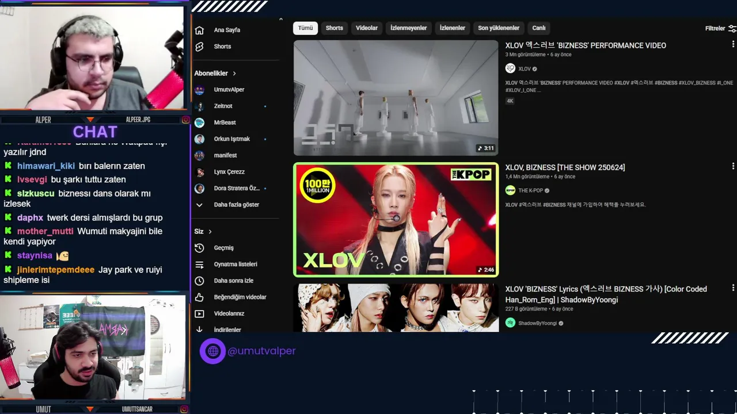
Task: Click ShadowByYoongi channel name
Action: tap(537, 323)
